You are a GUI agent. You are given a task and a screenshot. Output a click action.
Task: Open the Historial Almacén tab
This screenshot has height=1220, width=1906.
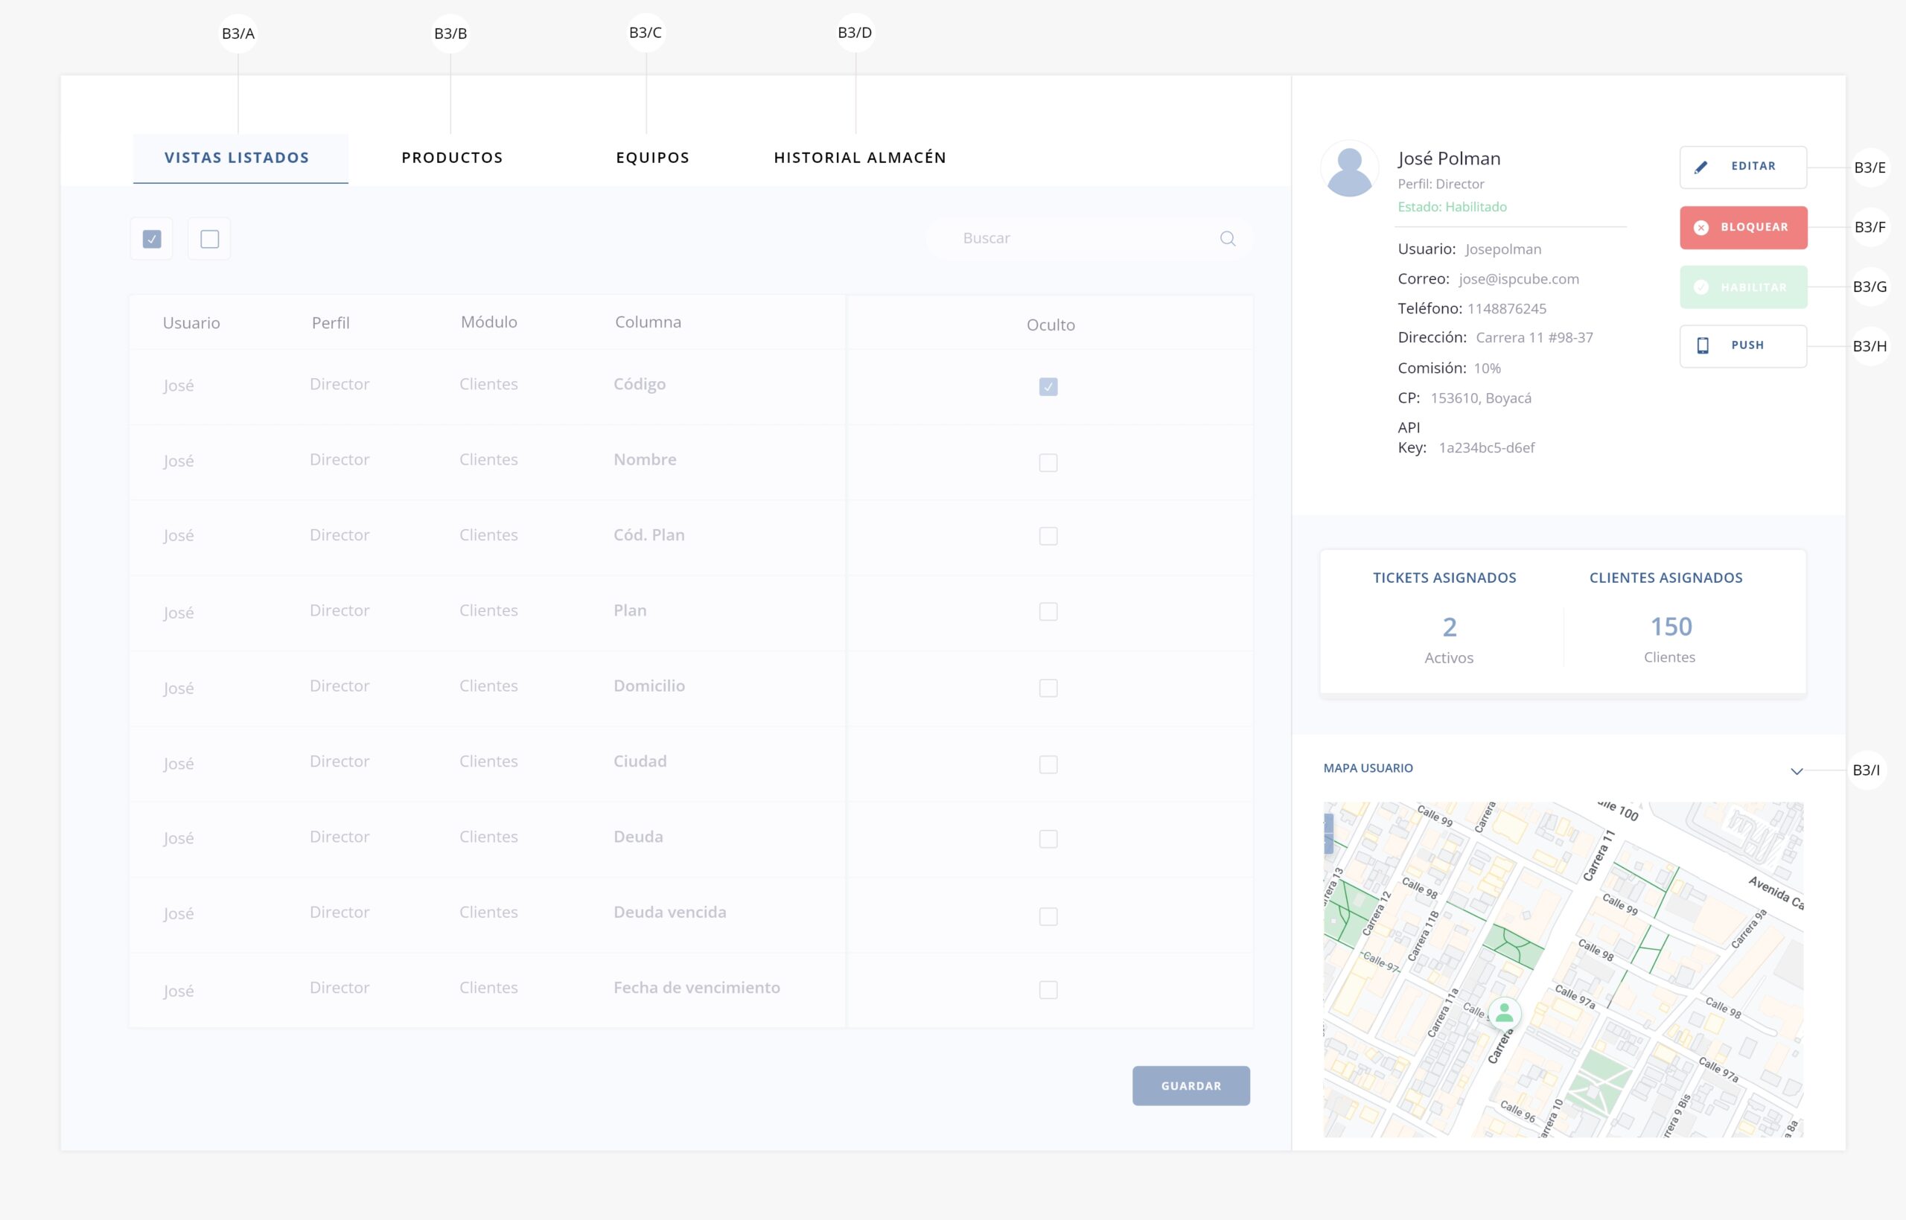[x=859, y=158]
